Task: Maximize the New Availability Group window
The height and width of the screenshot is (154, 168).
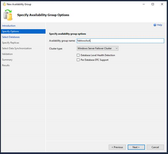Action: [x=153, y=4]
